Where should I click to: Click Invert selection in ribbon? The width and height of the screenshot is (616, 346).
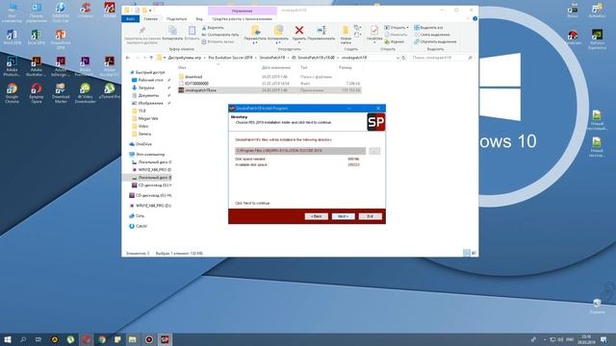pyautogui.click(x=435, y=41)
